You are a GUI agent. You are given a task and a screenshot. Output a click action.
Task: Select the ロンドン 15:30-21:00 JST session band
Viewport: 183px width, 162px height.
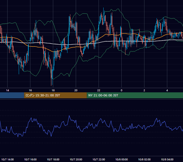[55, 95]
